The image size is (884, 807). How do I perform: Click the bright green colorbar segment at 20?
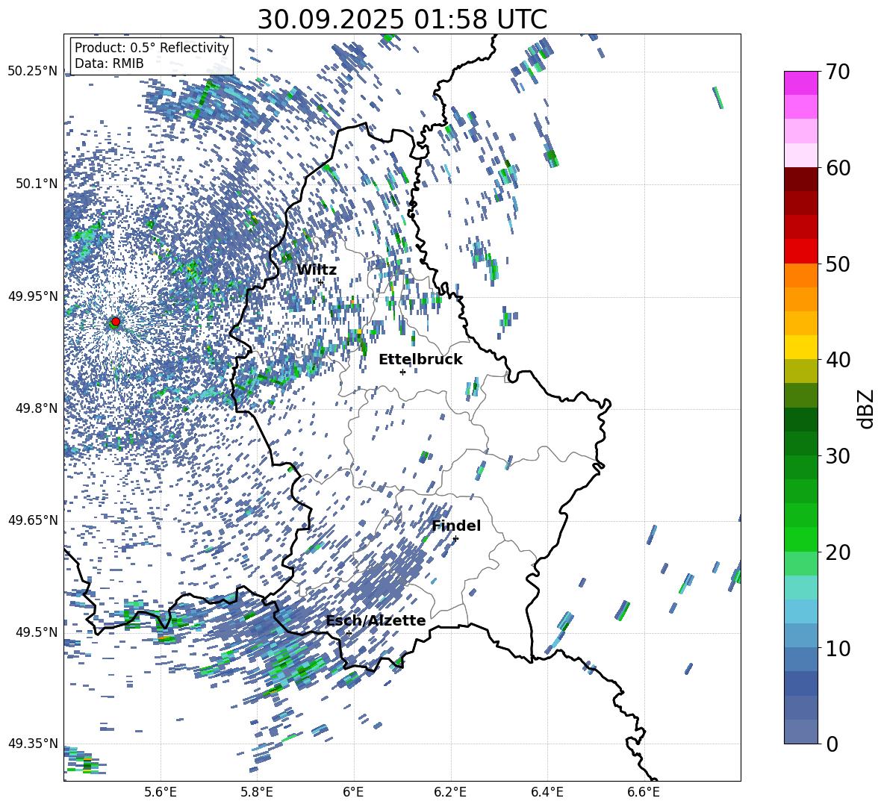(800, 539)
